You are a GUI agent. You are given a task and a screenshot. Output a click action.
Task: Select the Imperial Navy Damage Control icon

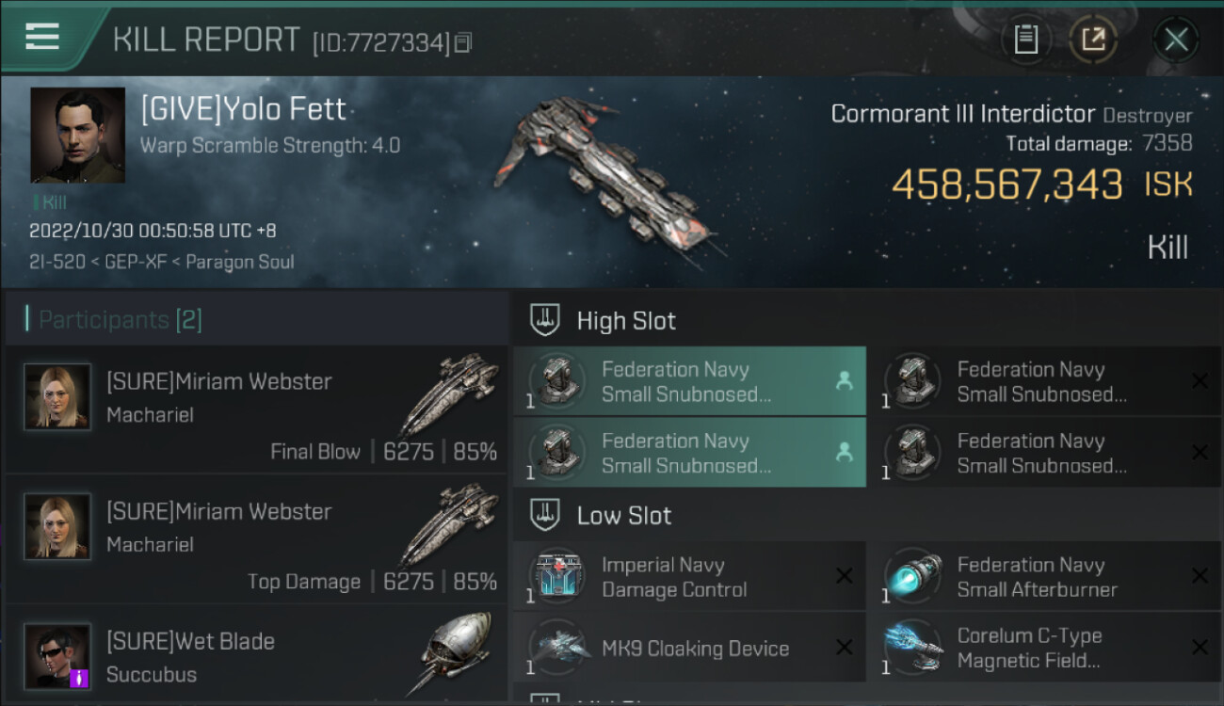point(557,576)
